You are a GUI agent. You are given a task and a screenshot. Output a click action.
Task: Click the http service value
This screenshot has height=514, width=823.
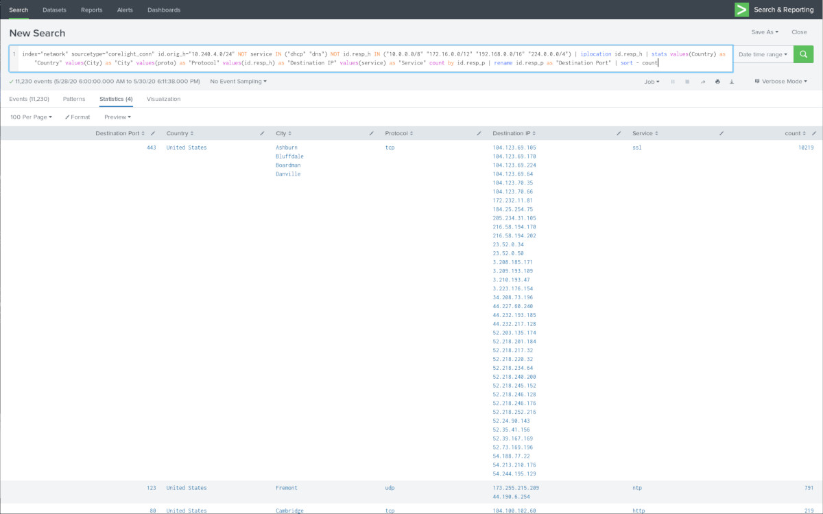[639, 511]
